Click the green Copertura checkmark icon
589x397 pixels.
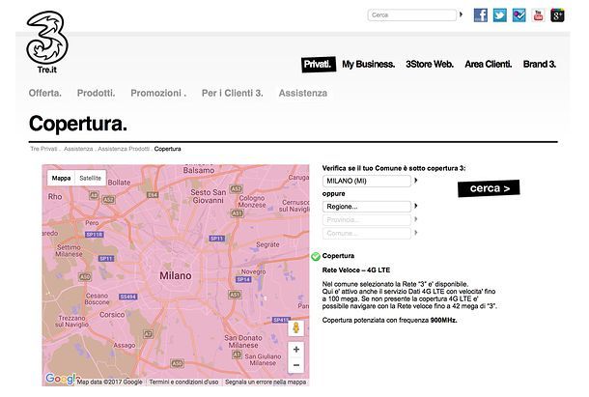coord(316,256)
